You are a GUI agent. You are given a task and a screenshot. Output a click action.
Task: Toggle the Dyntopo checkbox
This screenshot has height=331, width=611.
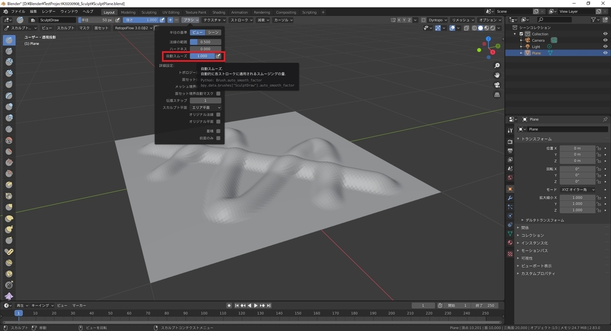424,20
